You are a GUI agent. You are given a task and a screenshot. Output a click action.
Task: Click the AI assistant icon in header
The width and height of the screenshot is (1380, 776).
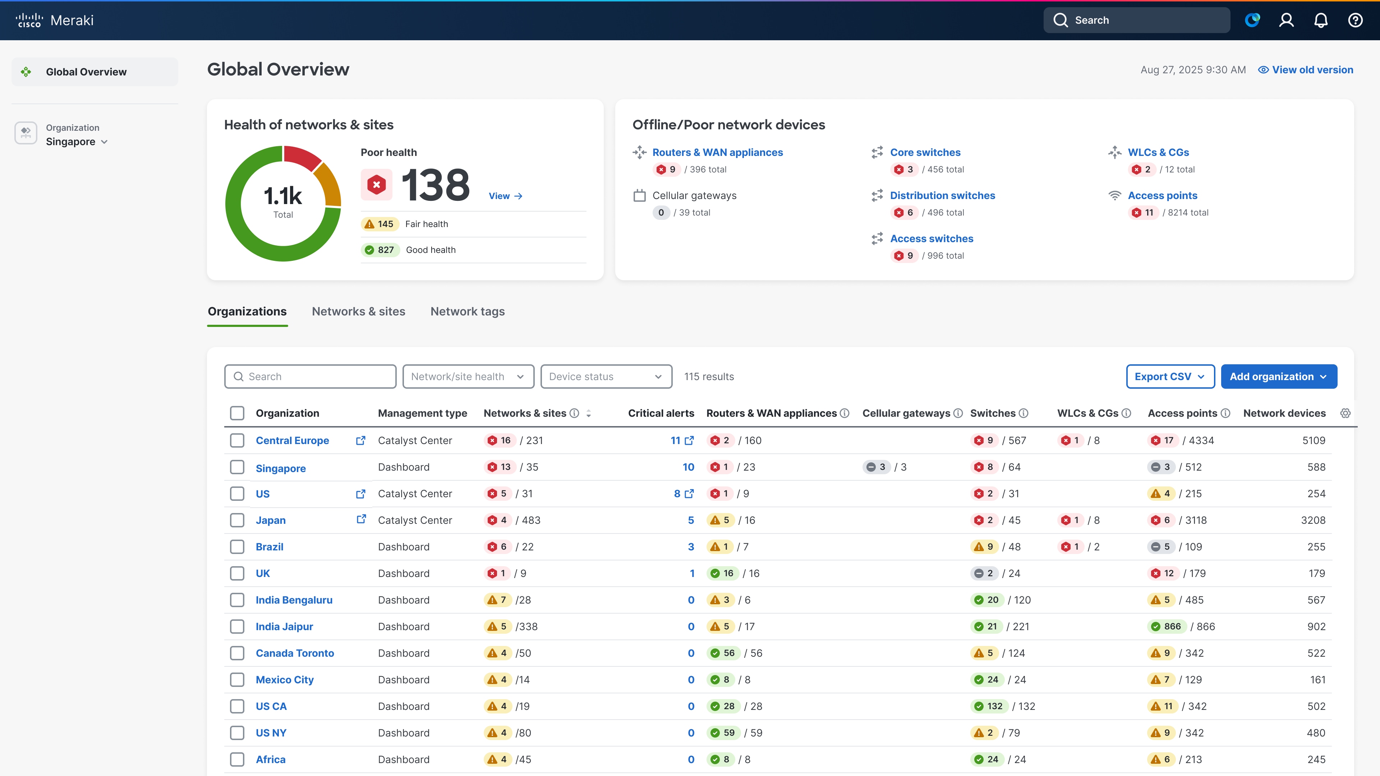pyautogui.click(x=1252, y=20)
